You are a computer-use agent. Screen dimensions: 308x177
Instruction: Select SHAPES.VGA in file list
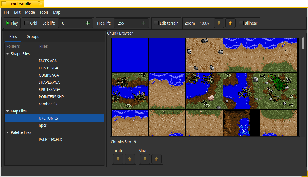49,82
